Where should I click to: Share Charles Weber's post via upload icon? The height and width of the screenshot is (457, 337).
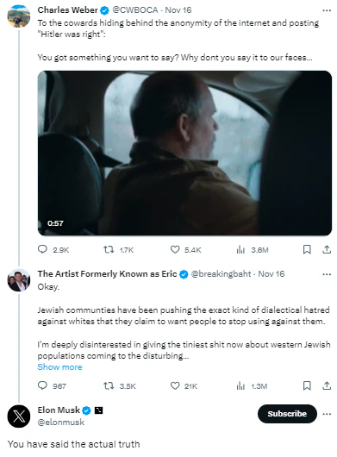click(x=327, y=249)
